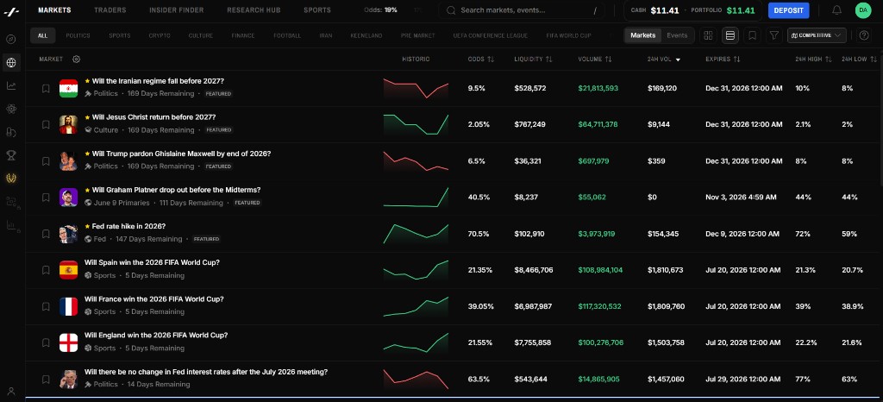Bookmark the England World Cup market
Viewport: 883px width, 402px height.
[46, 342]
